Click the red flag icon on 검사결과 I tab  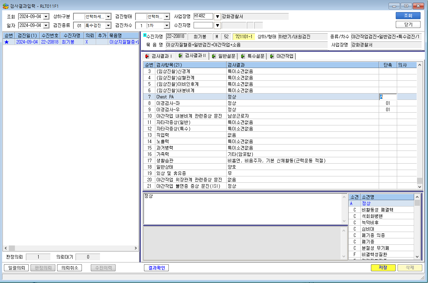click(x=147, y=56)
